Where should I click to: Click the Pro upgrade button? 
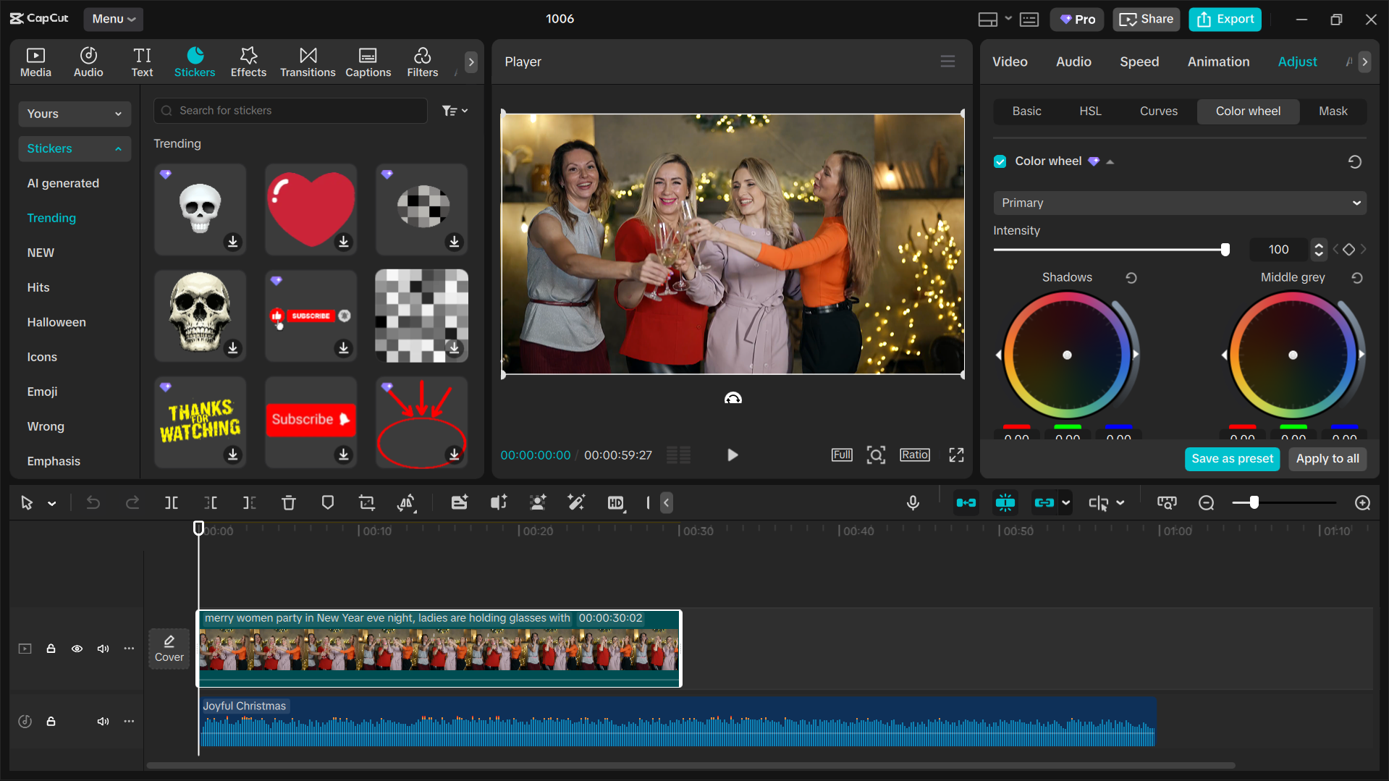tap(1076, 19)
